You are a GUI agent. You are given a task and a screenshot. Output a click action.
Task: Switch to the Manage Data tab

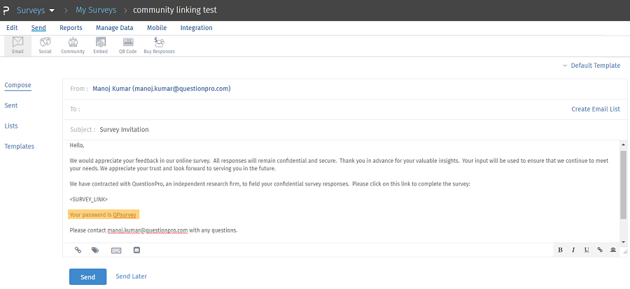coord(114,28)
